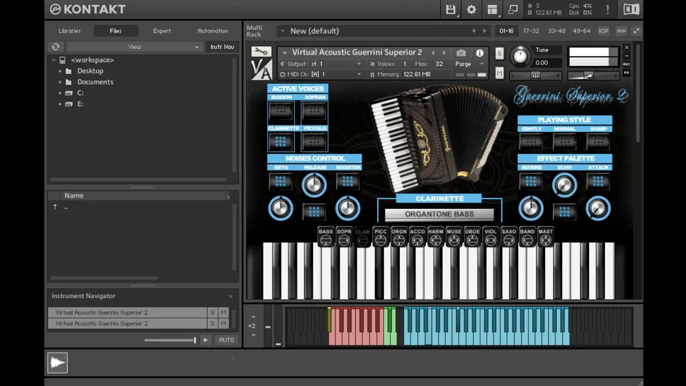Switch to the Automation tab

click(x=213, y=31)
